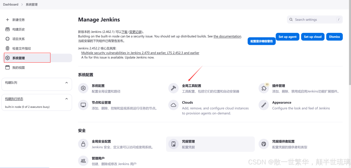Open 凭据管理 title text
This screenshot has height=168, width=351.
pyautogui.click(x=188, y=141)
